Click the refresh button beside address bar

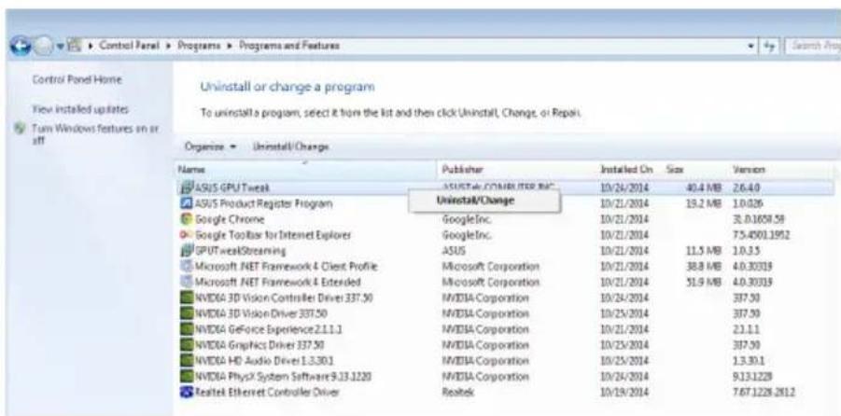pos(768,46)
